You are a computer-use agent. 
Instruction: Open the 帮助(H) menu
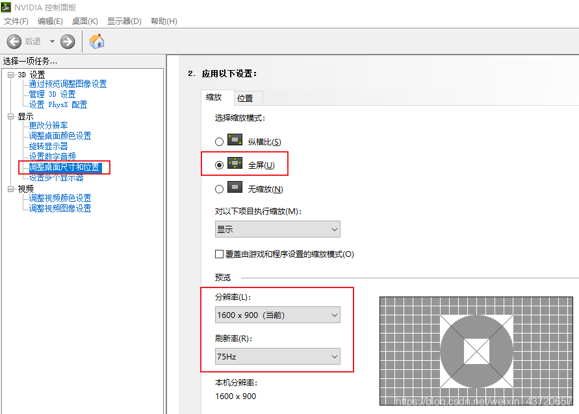tap(164, 21)
